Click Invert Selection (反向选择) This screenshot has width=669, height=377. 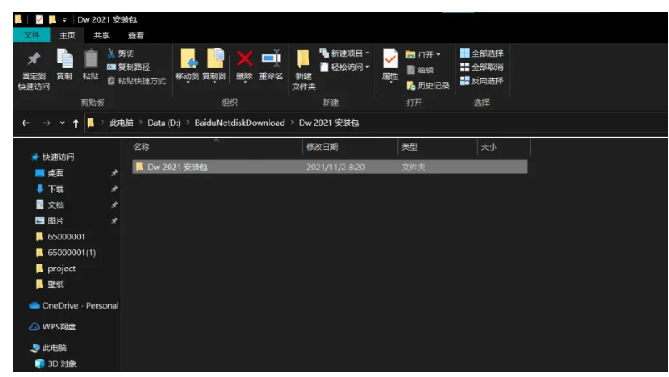(481, 81)
